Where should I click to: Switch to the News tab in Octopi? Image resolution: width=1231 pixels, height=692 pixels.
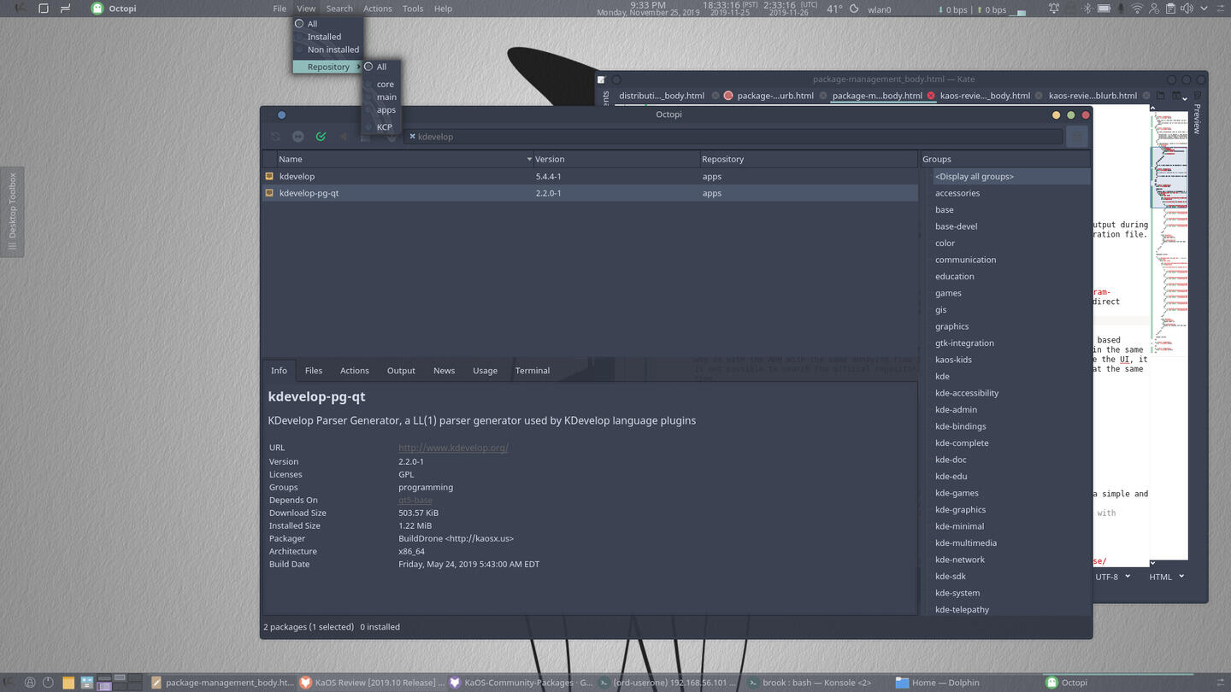(444, 371)
